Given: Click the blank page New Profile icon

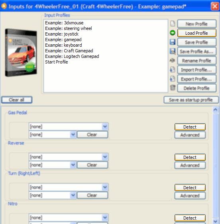Looking at the screenshot, I should pos(173,24).
